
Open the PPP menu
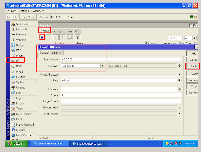click(19, 50)
